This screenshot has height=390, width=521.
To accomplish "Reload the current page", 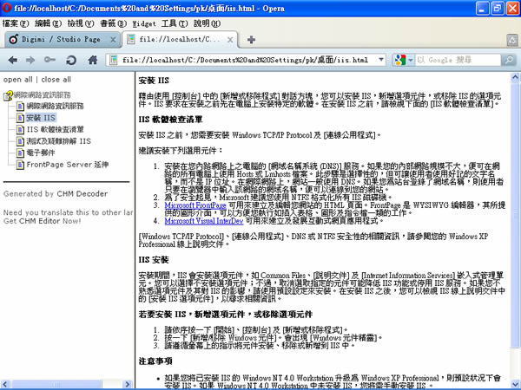I will tap(71, 60).
